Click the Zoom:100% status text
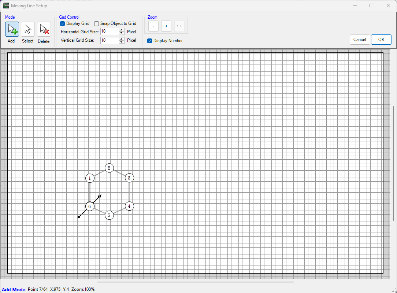The width and height of the screenshot is (397, 293). point(83,289)
